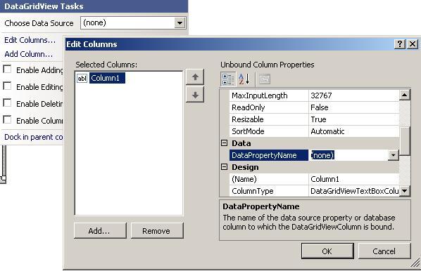Viewport: 421px width, 271px height.
Task: Click the (none) DataPropertyName value field
Action: pyautogui.click(x=348, y=155)
